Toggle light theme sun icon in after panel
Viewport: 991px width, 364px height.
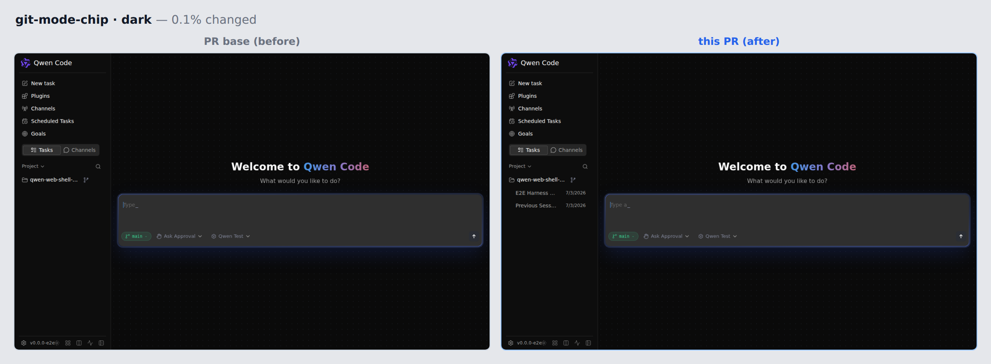[x=544, y=343]
